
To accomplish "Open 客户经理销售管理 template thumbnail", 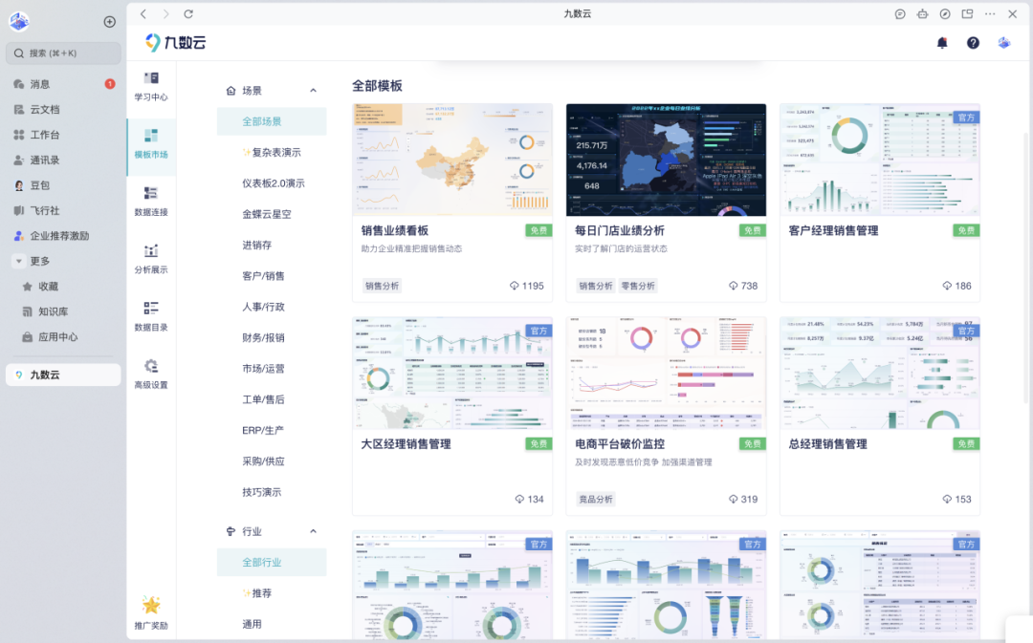I will coord(880,160).
